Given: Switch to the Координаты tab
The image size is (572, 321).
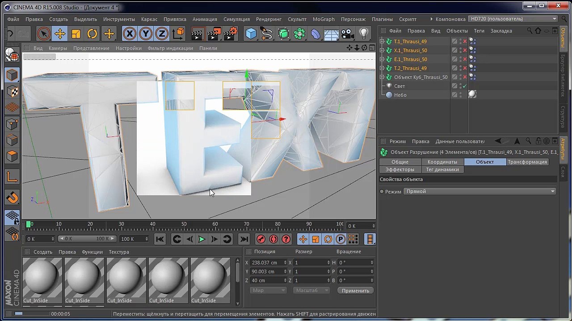Looking at the screenshot, I should [x=442, y=162].
